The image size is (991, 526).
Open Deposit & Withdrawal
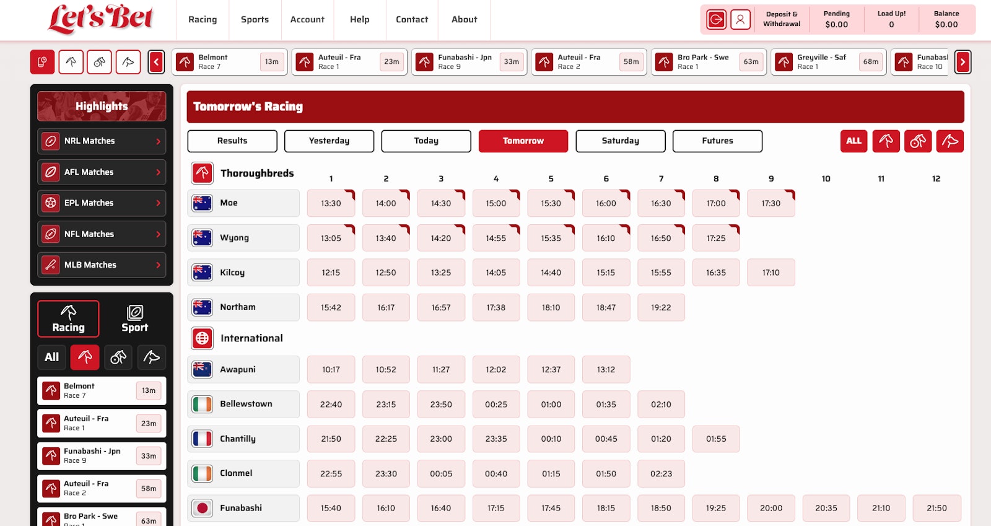pos(782,20)
